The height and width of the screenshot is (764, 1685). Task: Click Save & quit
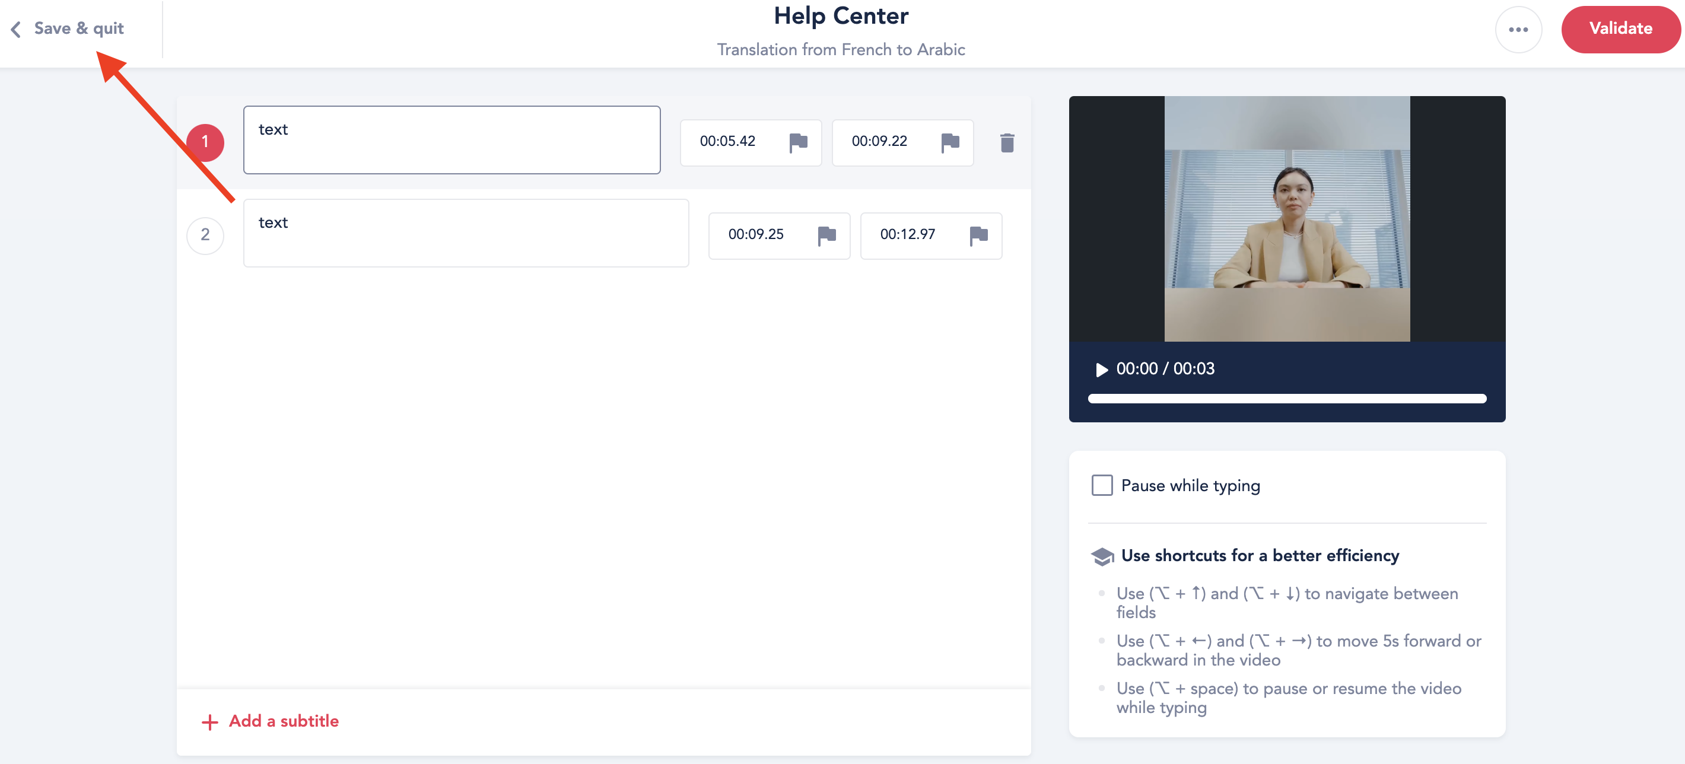78,29
